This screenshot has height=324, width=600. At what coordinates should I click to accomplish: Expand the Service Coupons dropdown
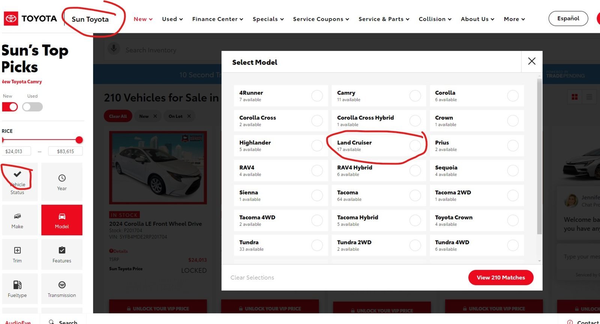[321, 19]
